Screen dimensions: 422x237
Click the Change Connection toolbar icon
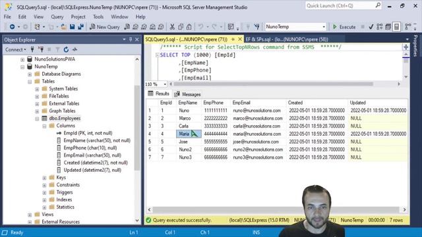[x=256, y=26]
